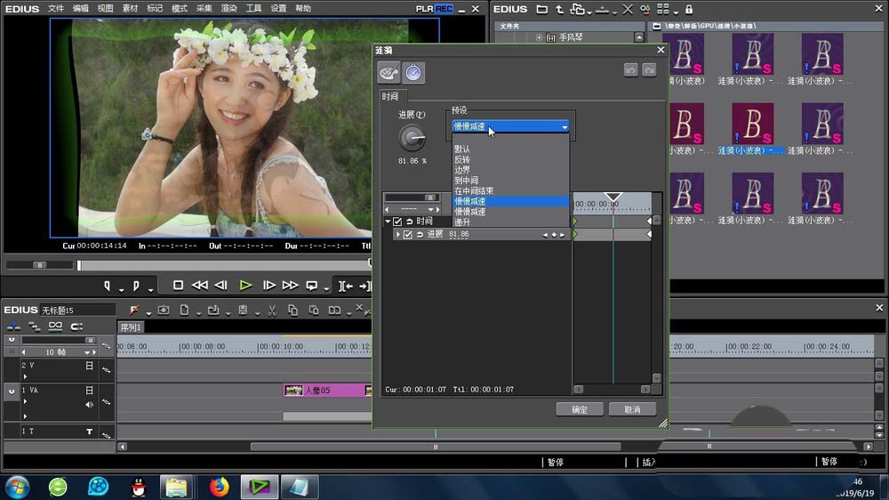Click the 取消 button to cancel
The width and height of the screenshot is (889, 500).
(632, 409)
